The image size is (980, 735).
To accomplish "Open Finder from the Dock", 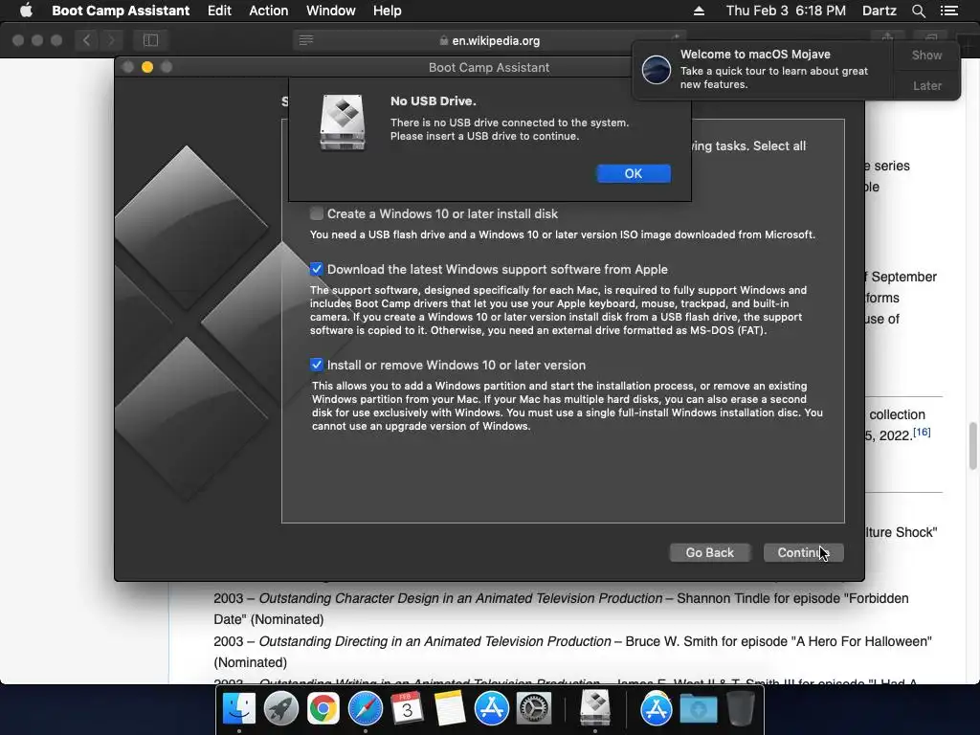I will point(239,709).
